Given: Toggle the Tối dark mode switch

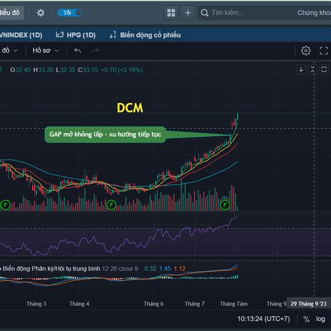Looking at the screenshot, I should (70, 13).
